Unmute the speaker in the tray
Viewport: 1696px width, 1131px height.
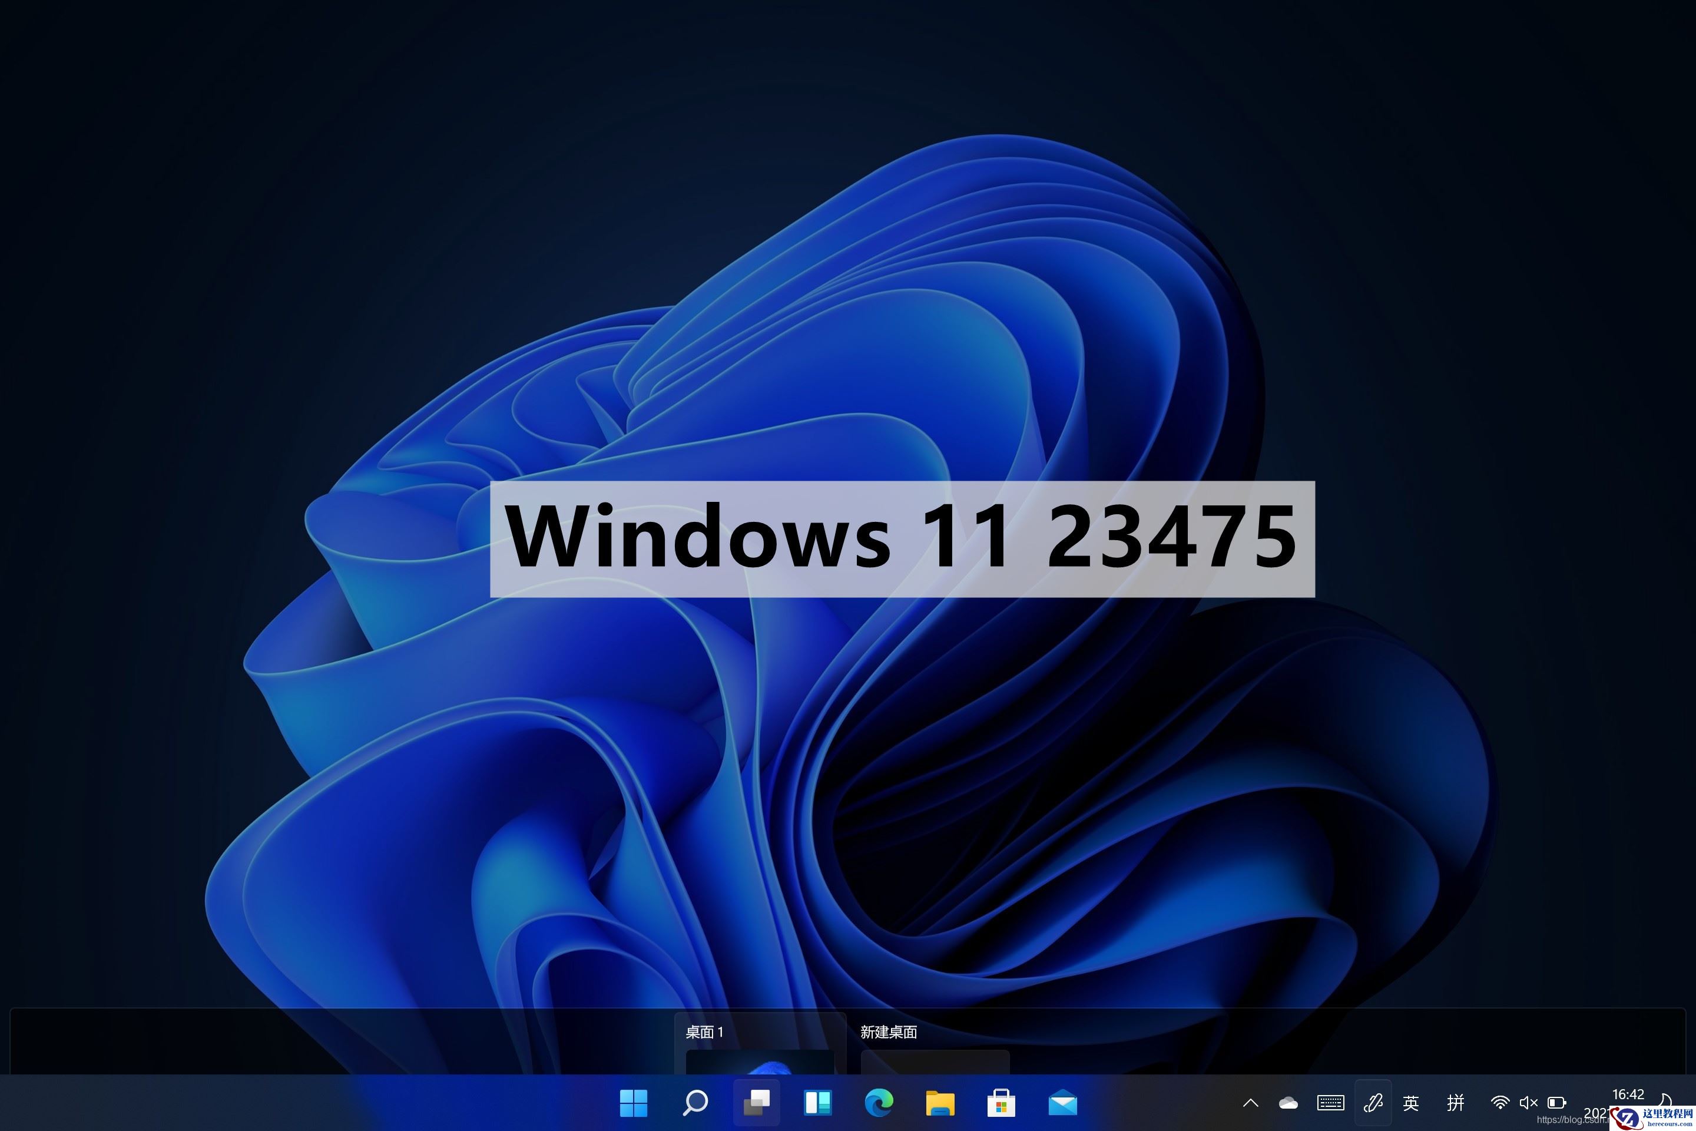coord(1528,1103)
